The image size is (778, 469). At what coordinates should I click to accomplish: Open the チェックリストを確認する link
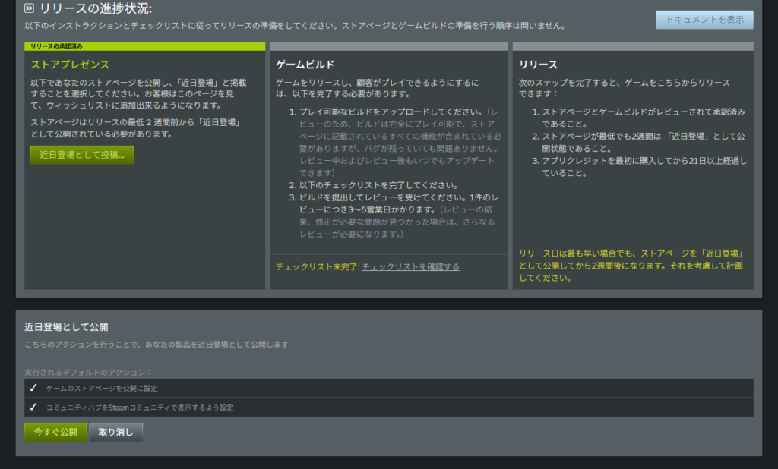410,266
